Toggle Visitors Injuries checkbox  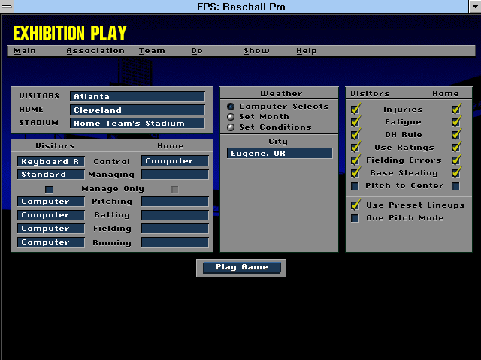[355, 109]
